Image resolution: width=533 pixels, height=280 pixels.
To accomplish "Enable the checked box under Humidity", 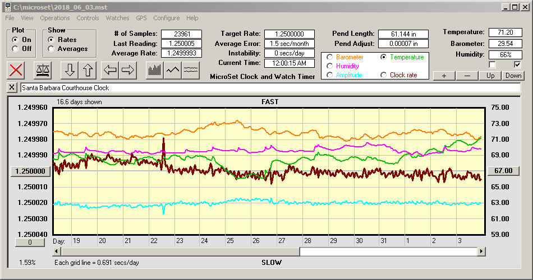I will pyautogui.click(x=517, y=65).
